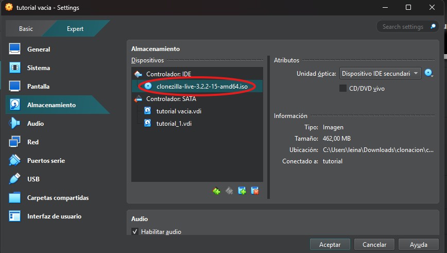
Task: Click the VirtualBox settings gear title icon
Action: click(x=9, y=7)
